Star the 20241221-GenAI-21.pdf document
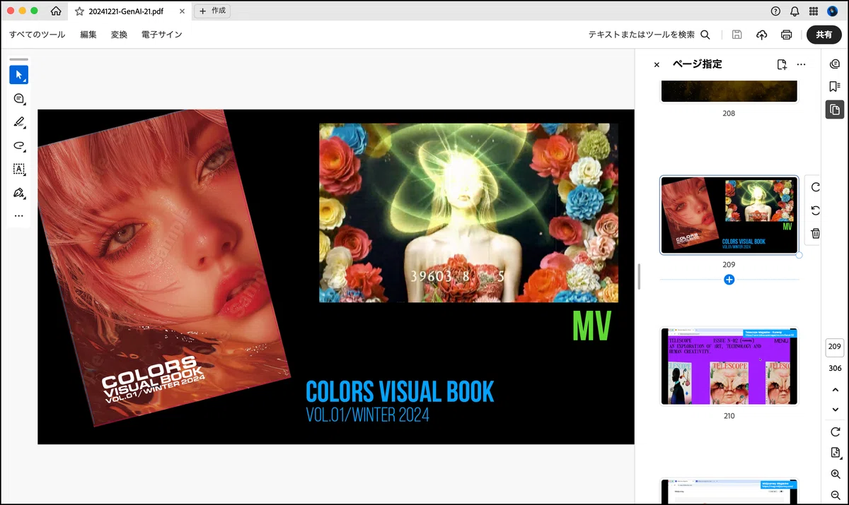This screenshot has width=849, height=505. point(79,11)
